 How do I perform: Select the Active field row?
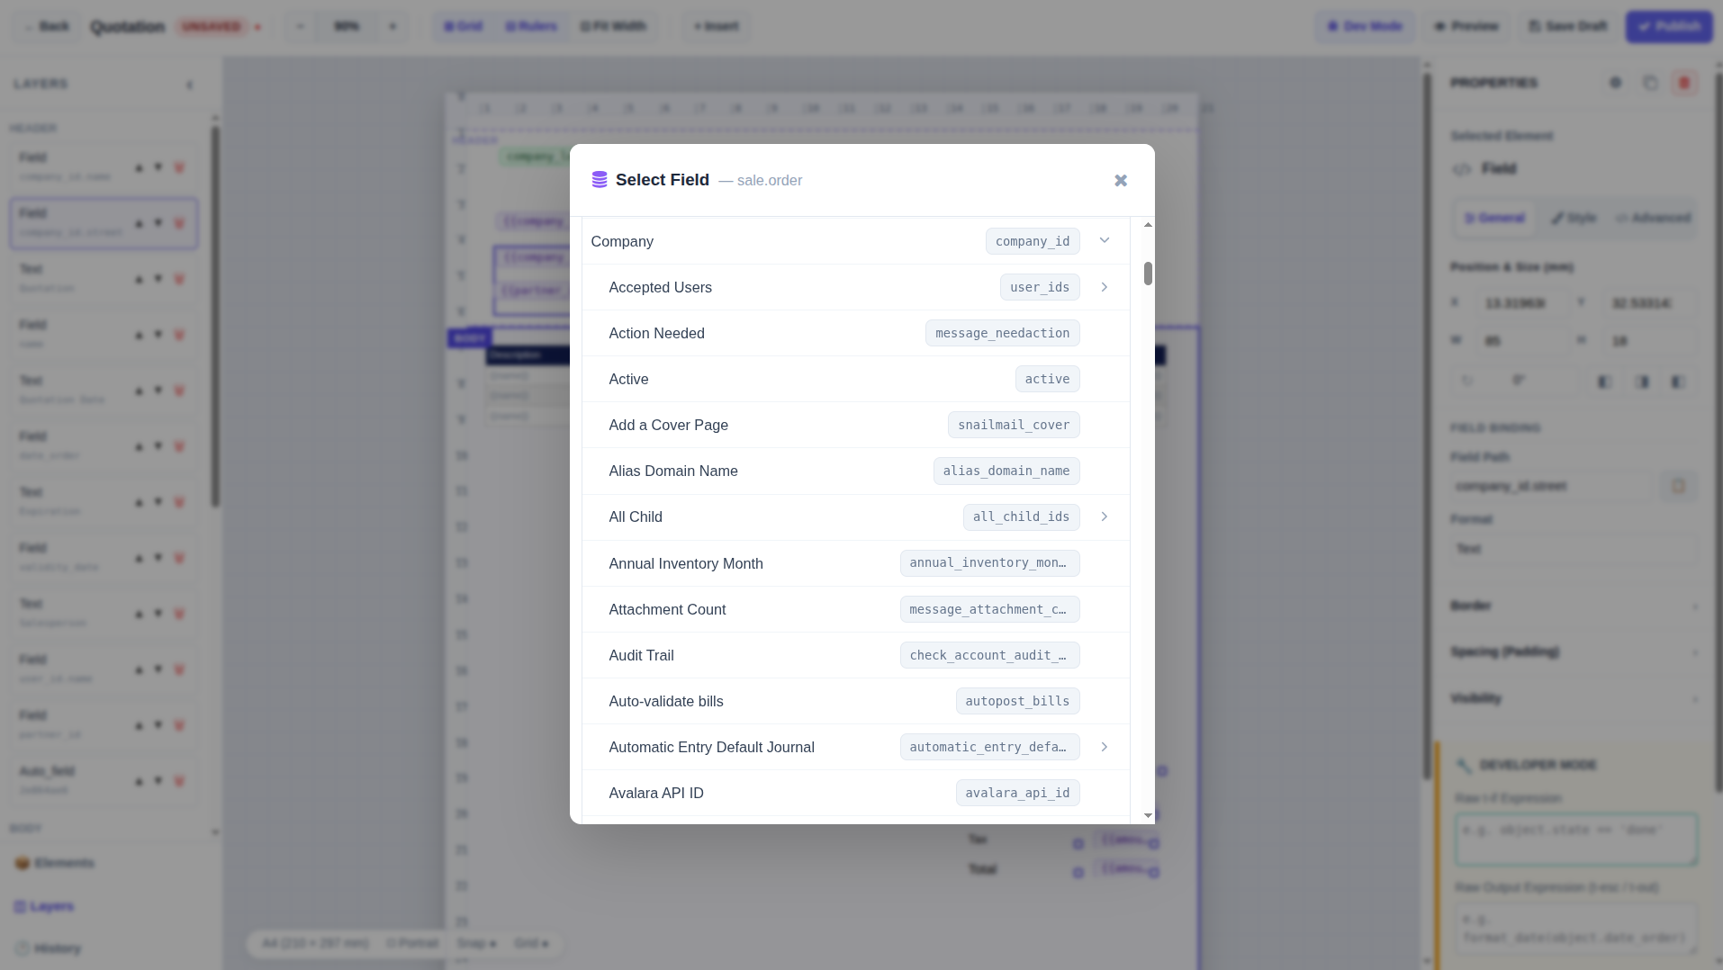[x=856, y=379]
